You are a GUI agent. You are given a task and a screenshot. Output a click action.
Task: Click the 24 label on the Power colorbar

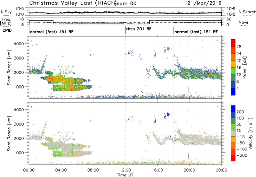(239, 54)
